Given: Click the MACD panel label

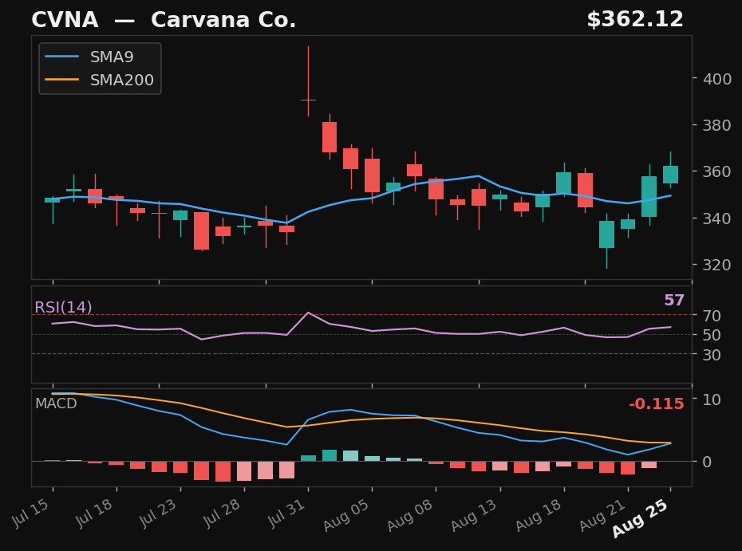Looking at the screenshot, I should (x=56, y=403).
